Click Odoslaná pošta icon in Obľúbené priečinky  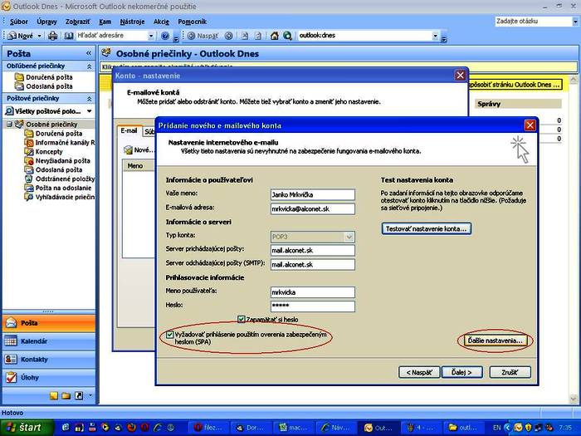(x=19, y=86)
